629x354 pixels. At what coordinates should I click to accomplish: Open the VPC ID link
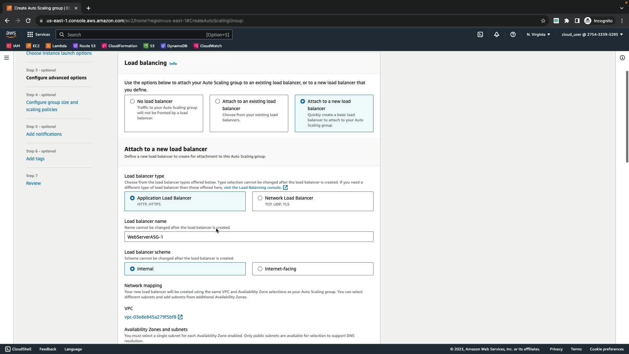point(150,317)
